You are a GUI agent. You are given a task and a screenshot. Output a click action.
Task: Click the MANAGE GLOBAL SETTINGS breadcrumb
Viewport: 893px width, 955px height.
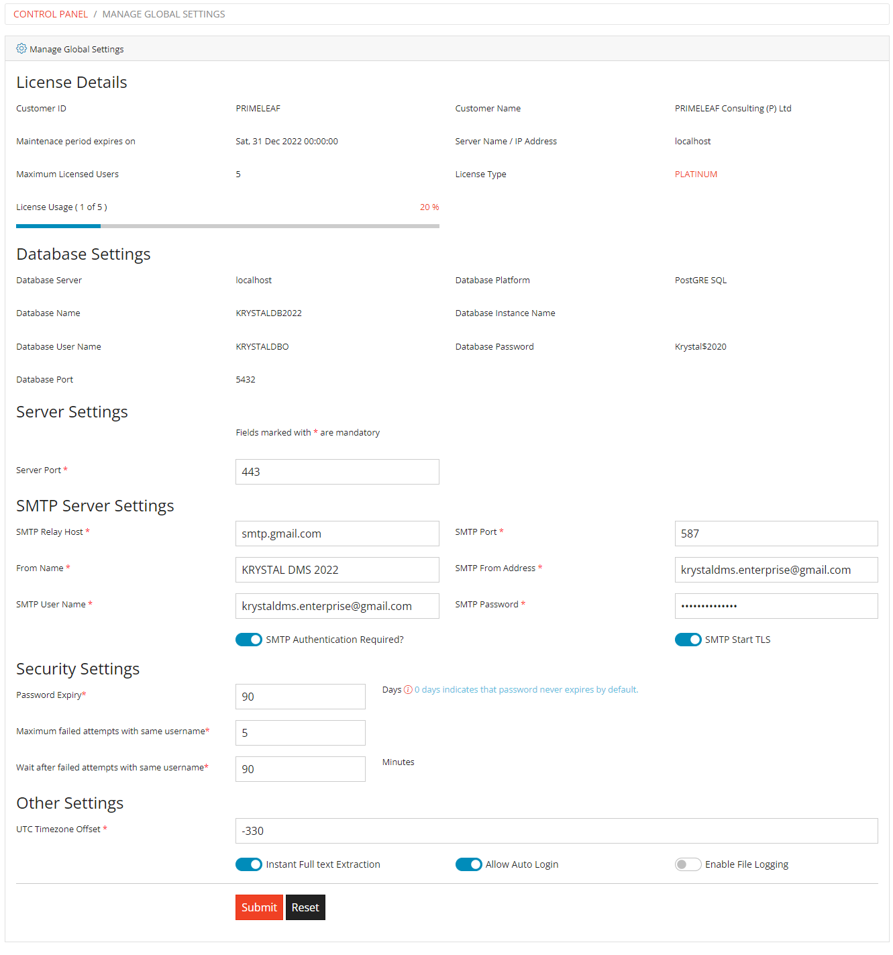coord(163,13)
